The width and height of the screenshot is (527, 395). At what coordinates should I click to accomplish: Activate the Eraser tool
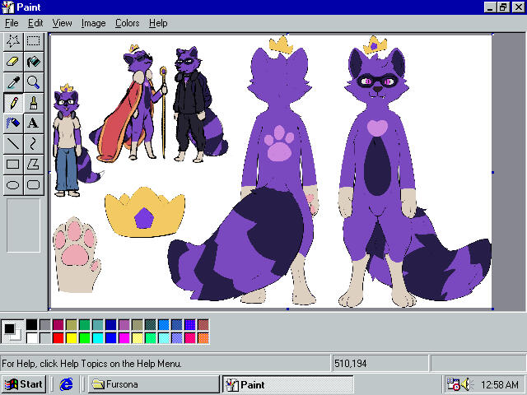(13, 61)
